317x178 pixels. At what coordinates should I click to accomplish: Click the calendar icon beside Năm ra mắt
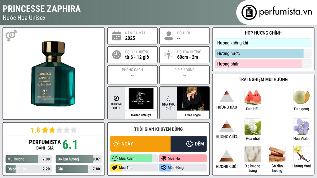(x=117, y=36)
